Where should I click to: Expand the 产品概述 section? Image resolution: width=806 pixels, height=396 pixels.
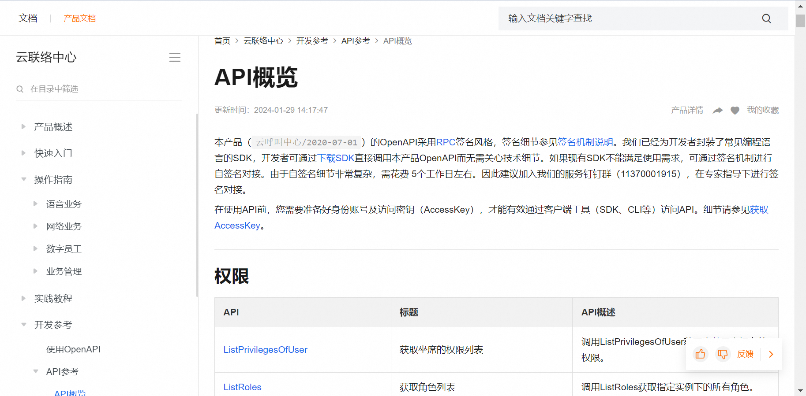(x=23, y=127)
